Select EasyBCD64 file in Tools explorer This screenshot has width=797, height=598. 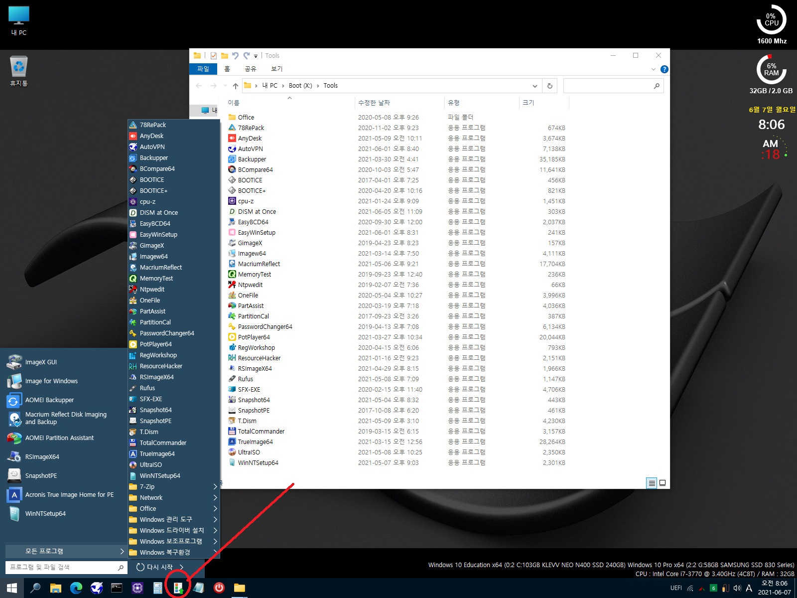(253, 222)
